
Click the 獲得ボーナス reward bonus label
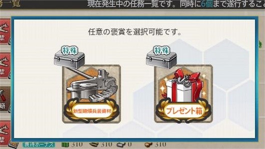39,145
